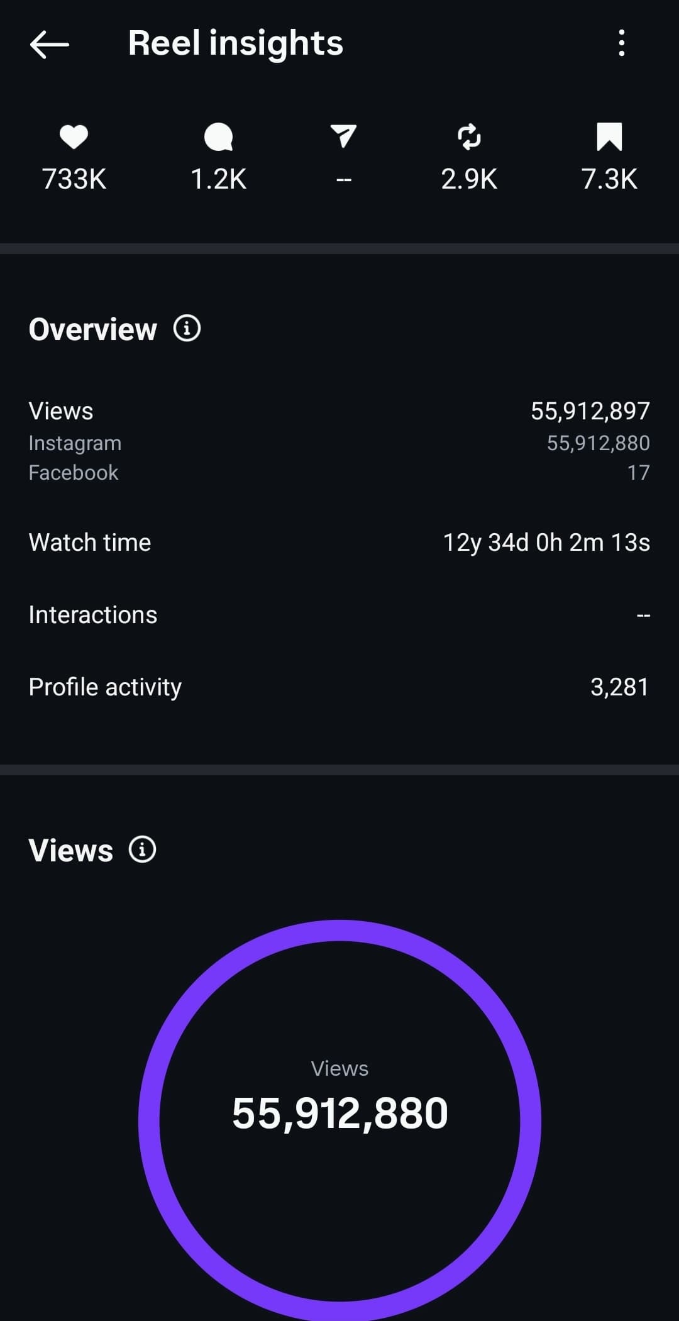Image resolution: width=679 pixels, height=1321 pixels.
Task: Open the Views section info icon
Action: pos(142,849)
